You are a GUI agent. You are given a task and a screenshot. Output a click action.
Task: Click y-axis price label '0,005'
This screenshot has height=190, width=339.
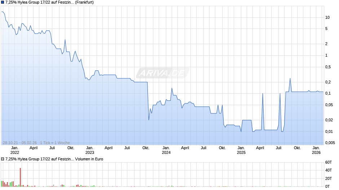click(330, 143)
